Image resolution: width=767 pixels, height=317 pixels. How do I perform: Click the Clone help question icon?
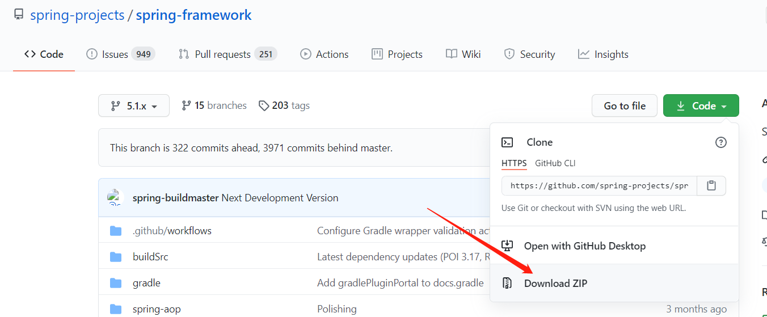721,142
